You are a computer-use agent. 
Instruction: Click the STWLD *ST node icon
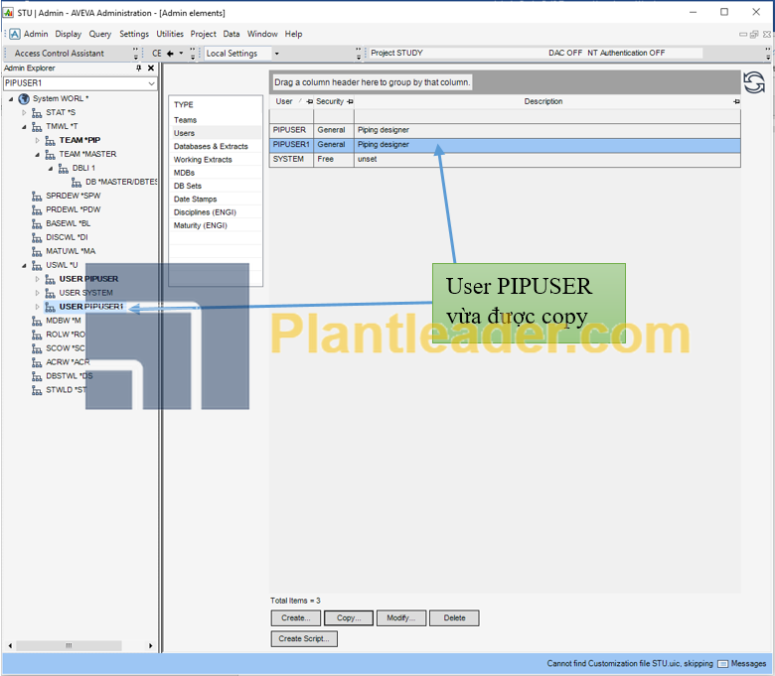click(37, 390)
